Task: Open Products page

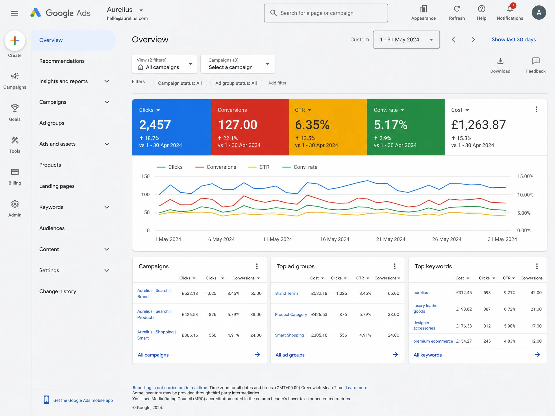Action: 50,165
